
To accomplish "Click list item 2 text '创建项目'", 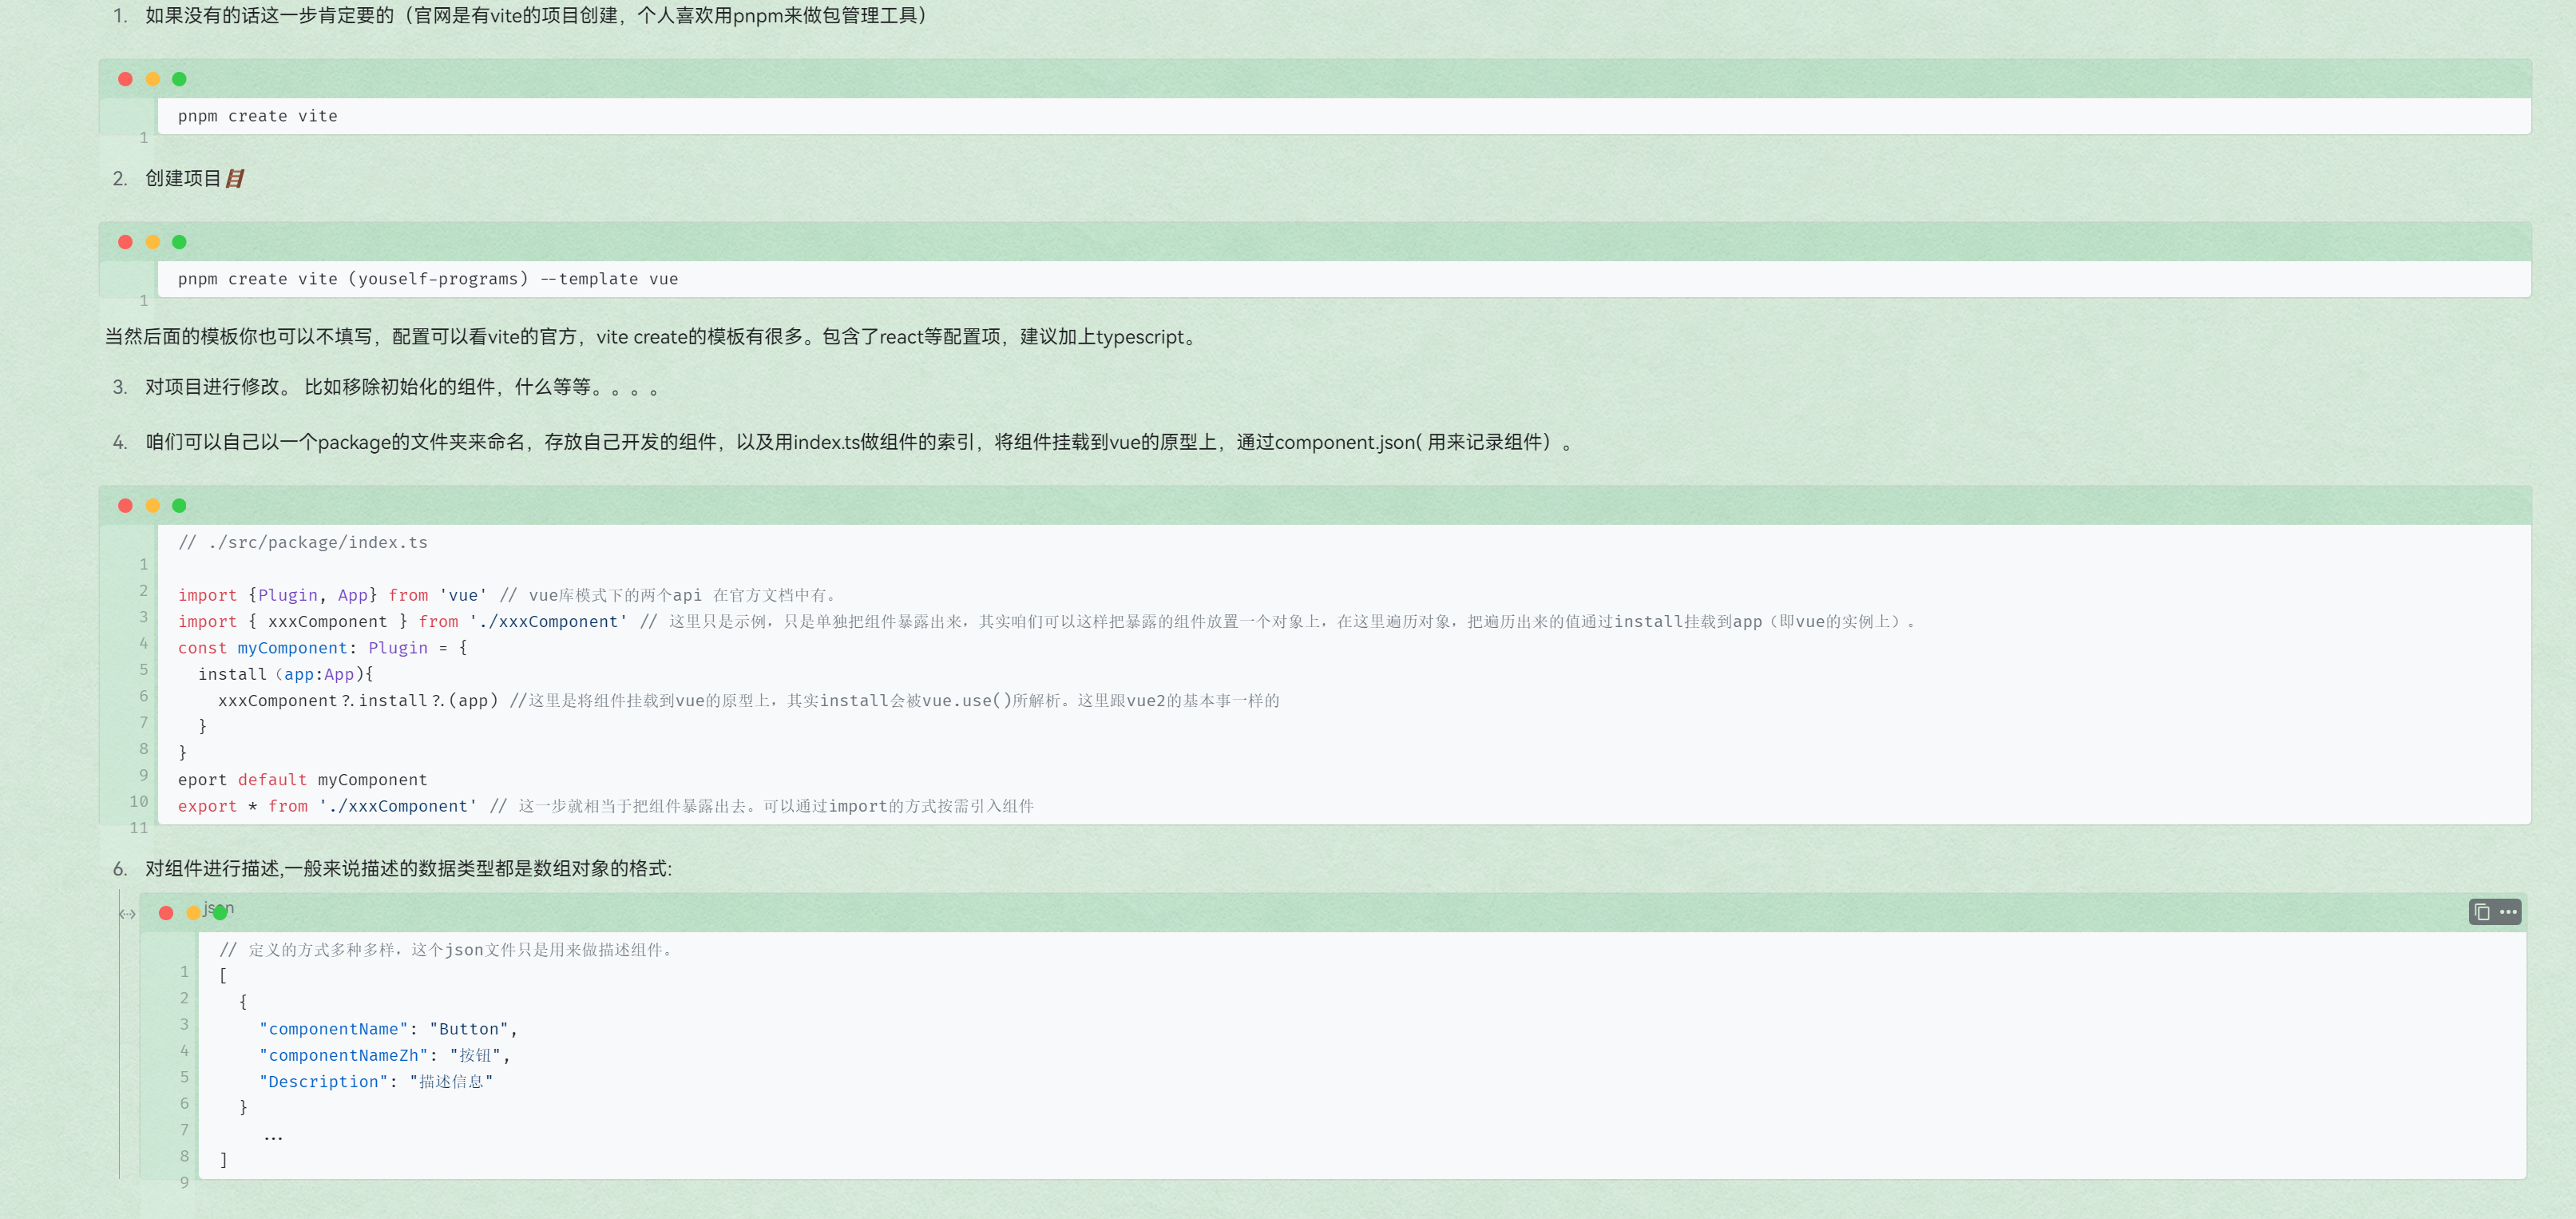I will pos(183,179).
